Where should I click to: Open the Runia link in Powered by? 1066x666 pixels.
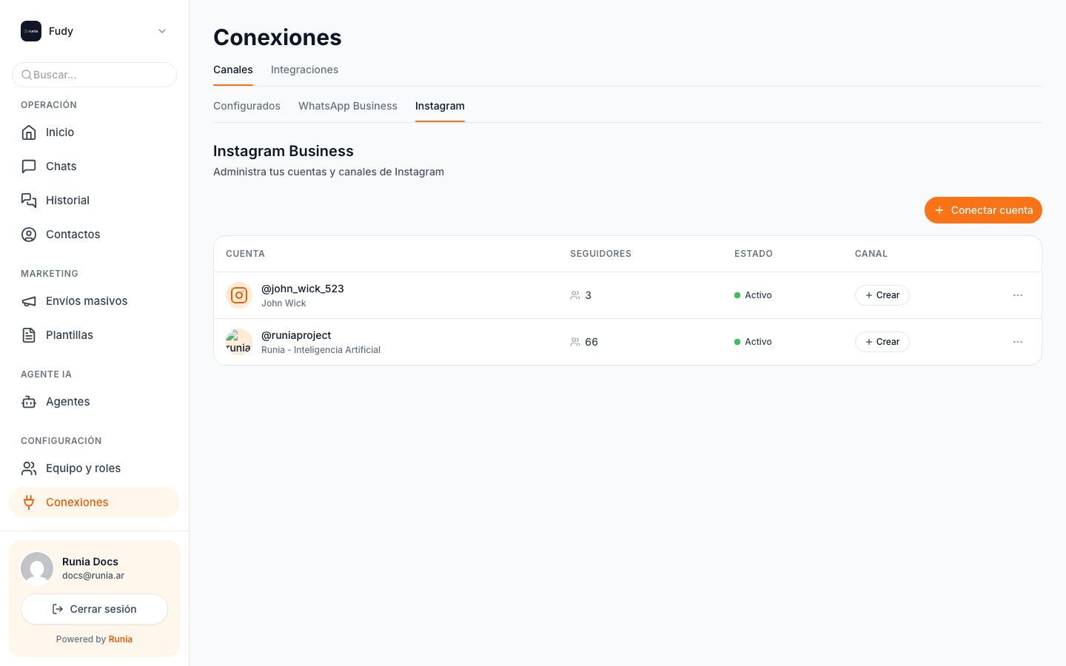click(121, 639)
